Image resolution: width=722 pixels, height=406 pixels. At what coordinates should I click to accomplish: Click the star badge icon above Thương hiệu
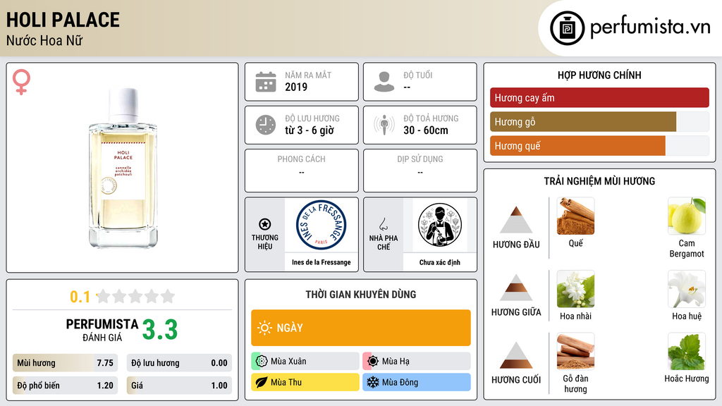265,224
